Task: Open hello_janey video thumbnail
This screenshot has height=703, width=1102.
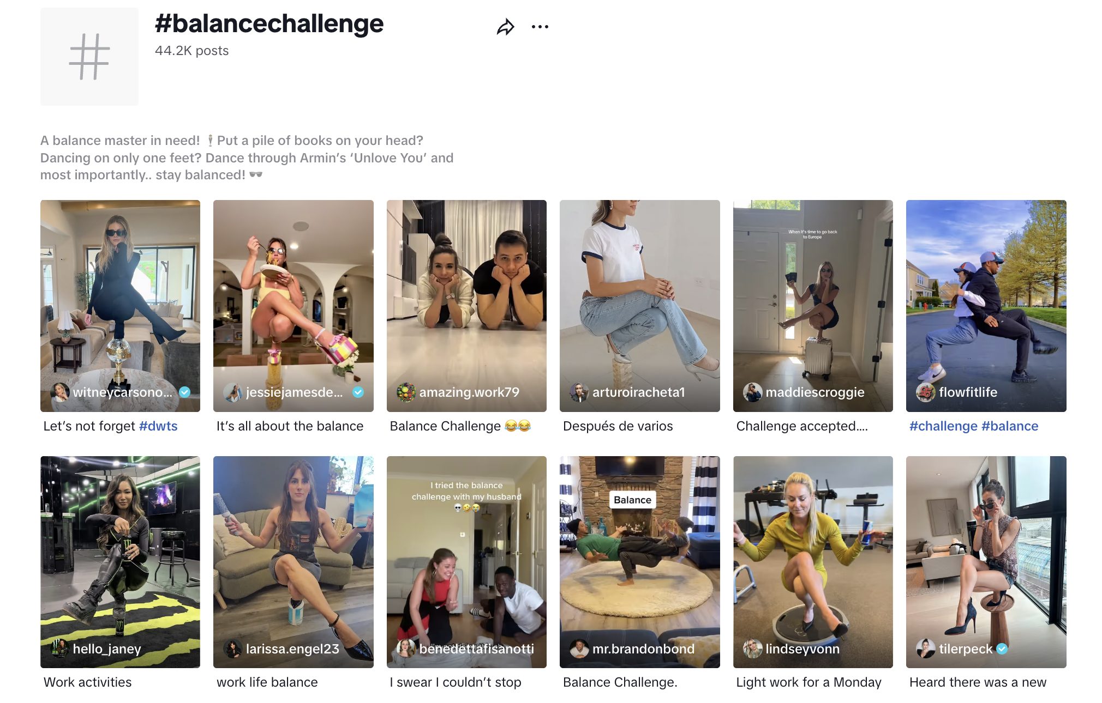Action: (x=120, y=562)
